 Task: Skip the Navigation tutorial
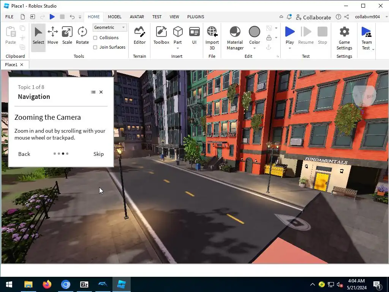coord(98,154)
